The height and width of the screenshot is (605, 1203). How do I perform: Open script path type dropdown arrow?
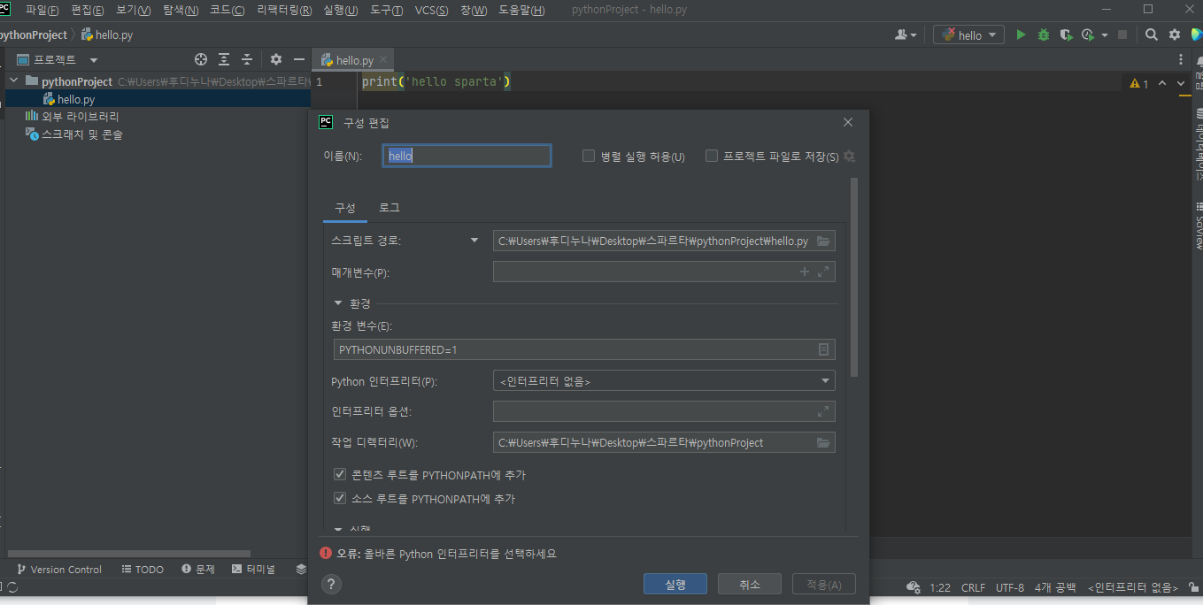click(x=474, y=240)
